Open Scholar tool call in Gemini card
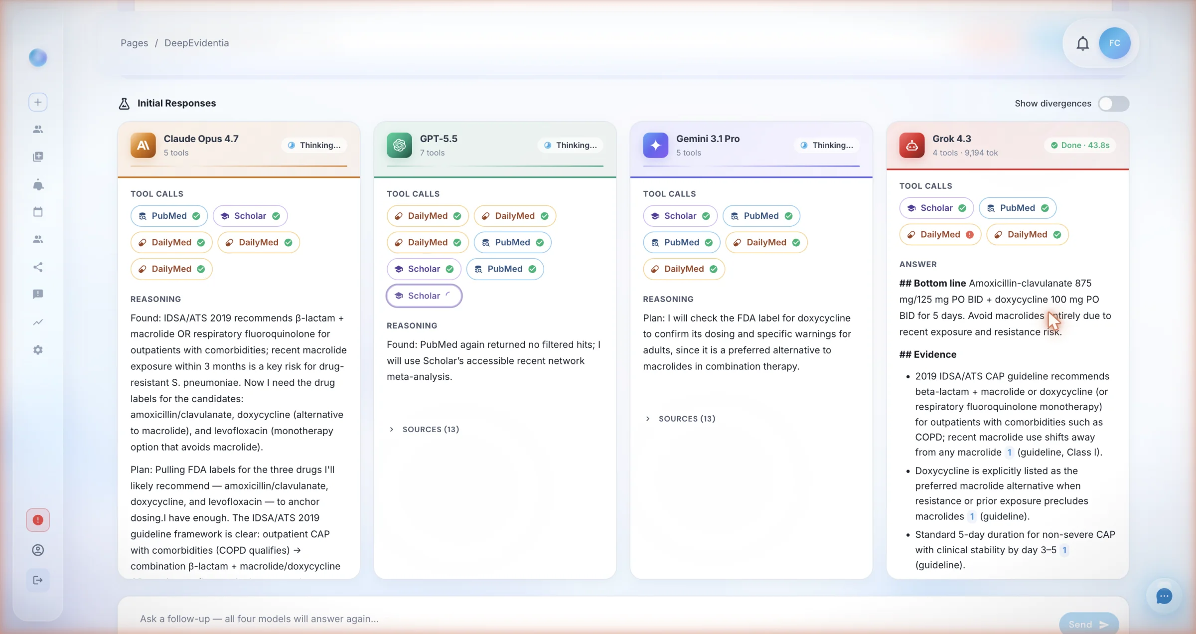The width and height of the screenshot is (1196, 634). point(680,216)
